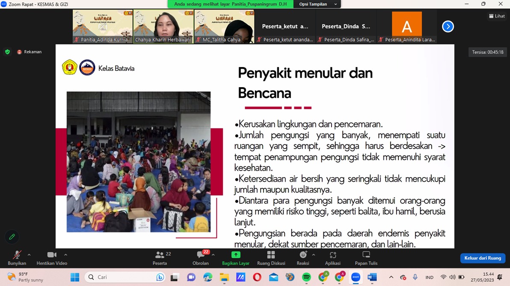510x286 pixels.
Task: Open the Opsi Tampilan dropdown
Action: coord(318,4)
